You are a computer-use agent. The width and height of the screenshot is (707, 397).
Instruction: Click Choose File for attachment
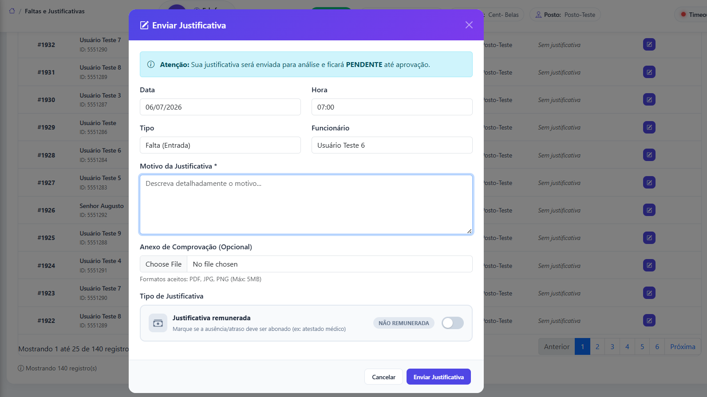pos(163,264)
